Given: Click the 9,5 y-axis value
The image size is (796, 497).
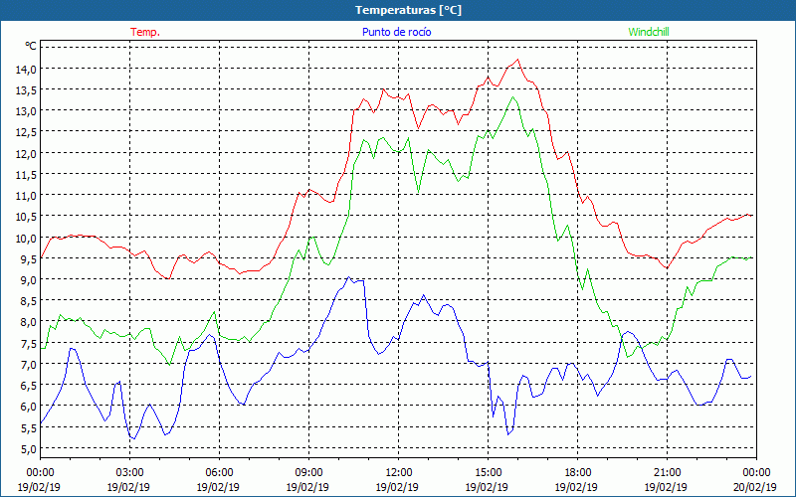Looking at the screenshot, I should coord(28,259).
